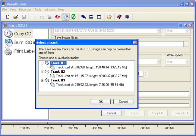Screen dimensions: 196x136
Task: Open the Write speed dropdown
Action: pyautogui.click(x=178, y=62)
